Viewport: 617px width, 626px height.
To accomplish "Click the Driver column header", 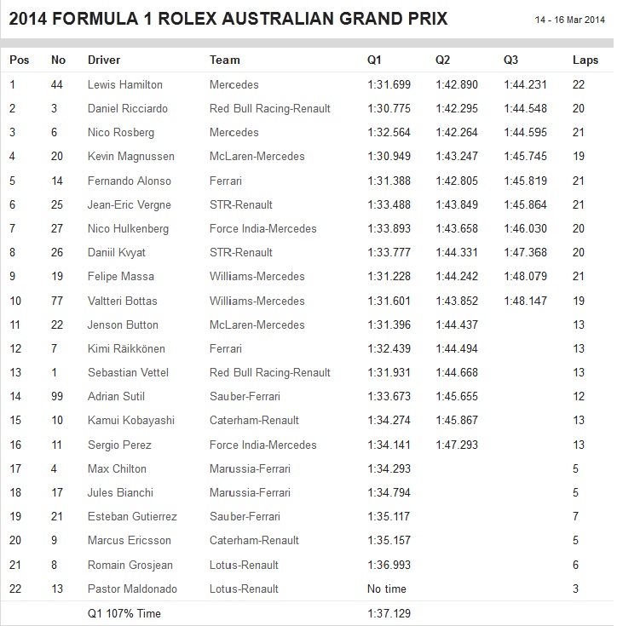I will tap(104, 60).
